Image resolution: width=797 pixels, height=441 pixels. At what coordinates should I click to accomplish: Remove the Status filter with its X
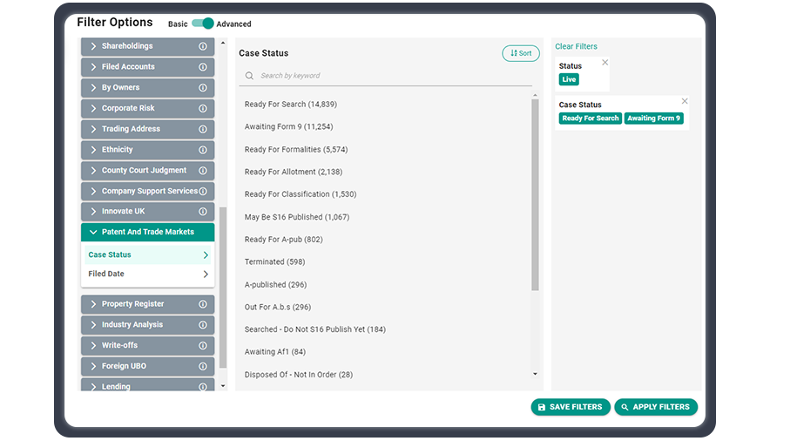[x=605, y=63]
